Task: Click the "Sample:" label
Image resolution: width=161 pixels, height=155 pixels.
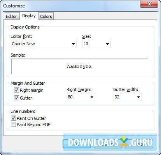Action: [18, 55]
